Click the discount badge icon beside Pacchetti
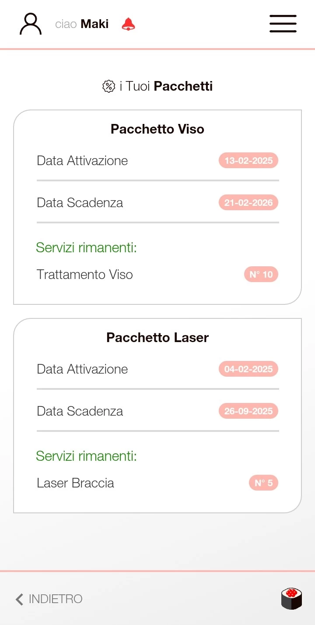This screenshot has height=625, width=315. tap(108, 86)
